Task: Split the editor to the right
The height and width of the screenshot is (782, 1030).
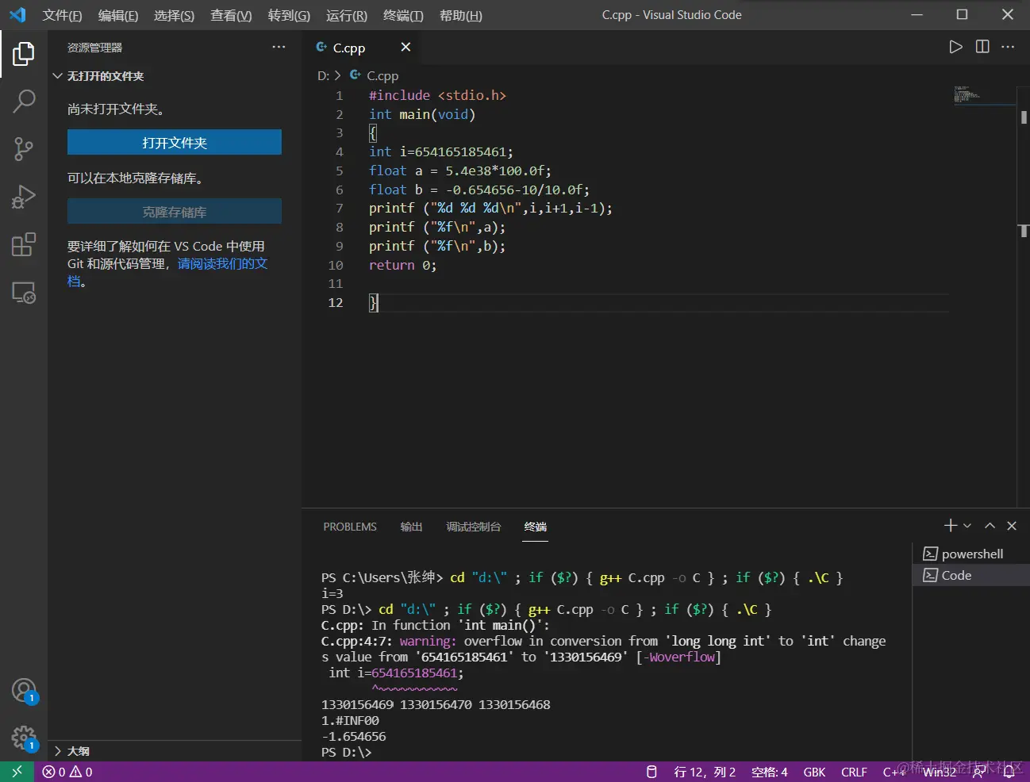Action: pos(982,47)
